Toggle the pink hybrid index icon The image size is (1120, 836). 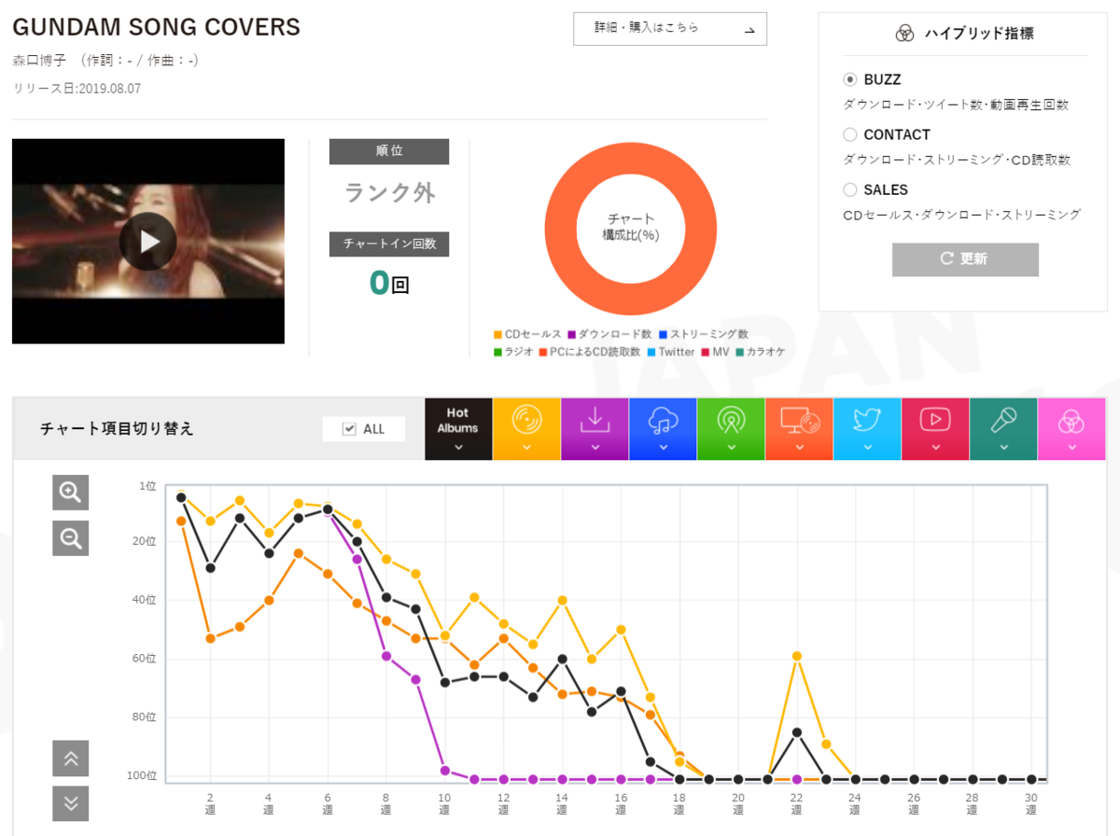[1071, 429]
